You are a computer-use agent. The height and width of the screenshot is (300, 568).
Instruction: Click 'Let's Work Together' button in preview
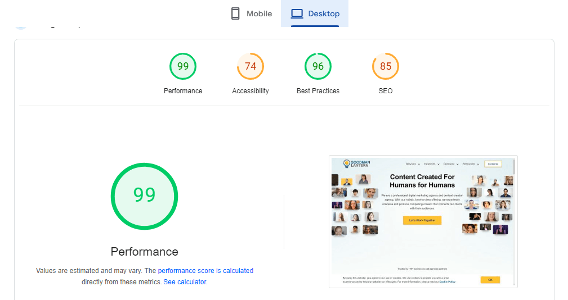coord(422,220)
